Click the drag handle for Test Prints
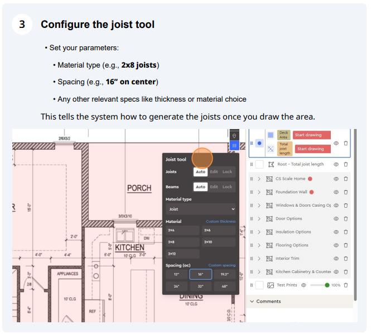Viewport: 371px width, 334px height. 252,285
